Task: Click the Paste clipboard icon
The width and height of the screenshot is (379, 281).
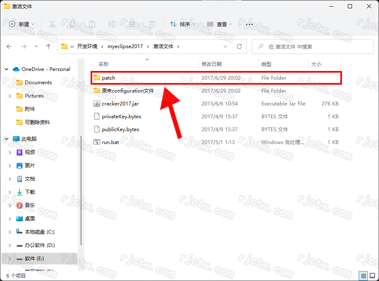Action: [x=92, y=24]
